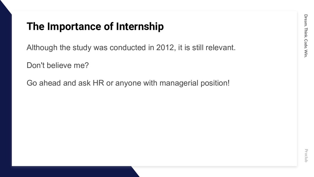Select the title 'The Importance of Internship'
This screenshot has width=314, height=177.
pyautogui.click(x=95, y=26)
